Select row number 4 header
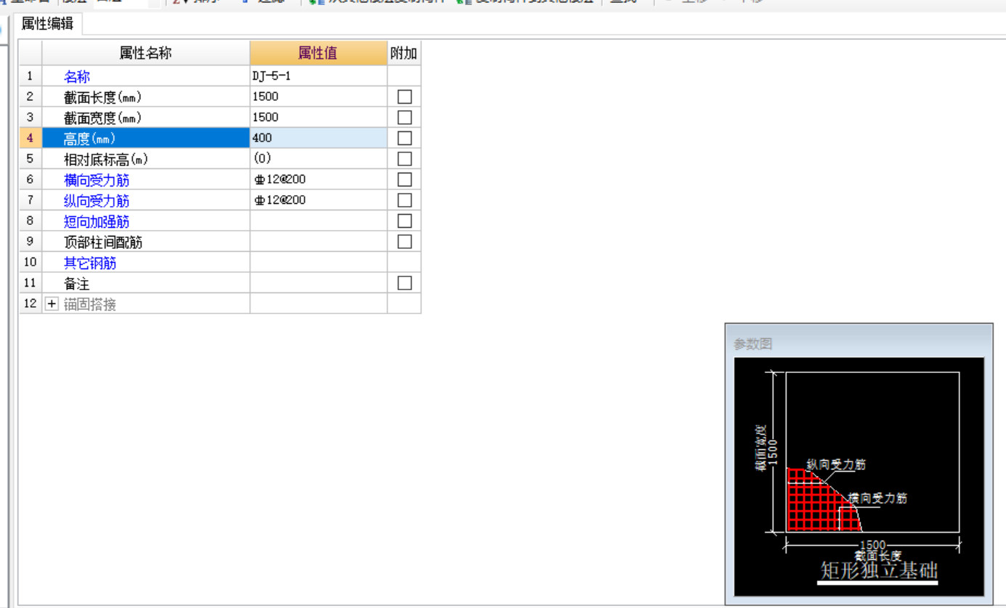The width and height of the screenshot is (1006, 608). point(30,138)
